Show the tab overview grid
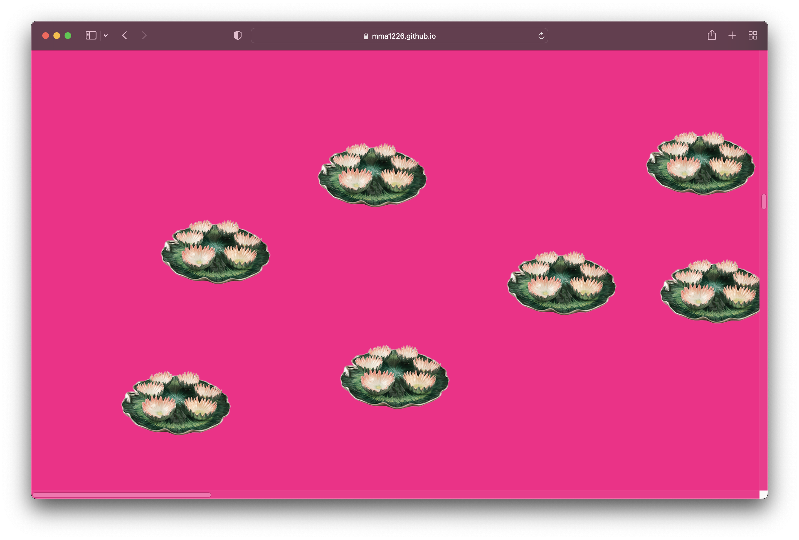Viewport: 799px width, 540px height. pyautogui.click(x=753, y=35)
